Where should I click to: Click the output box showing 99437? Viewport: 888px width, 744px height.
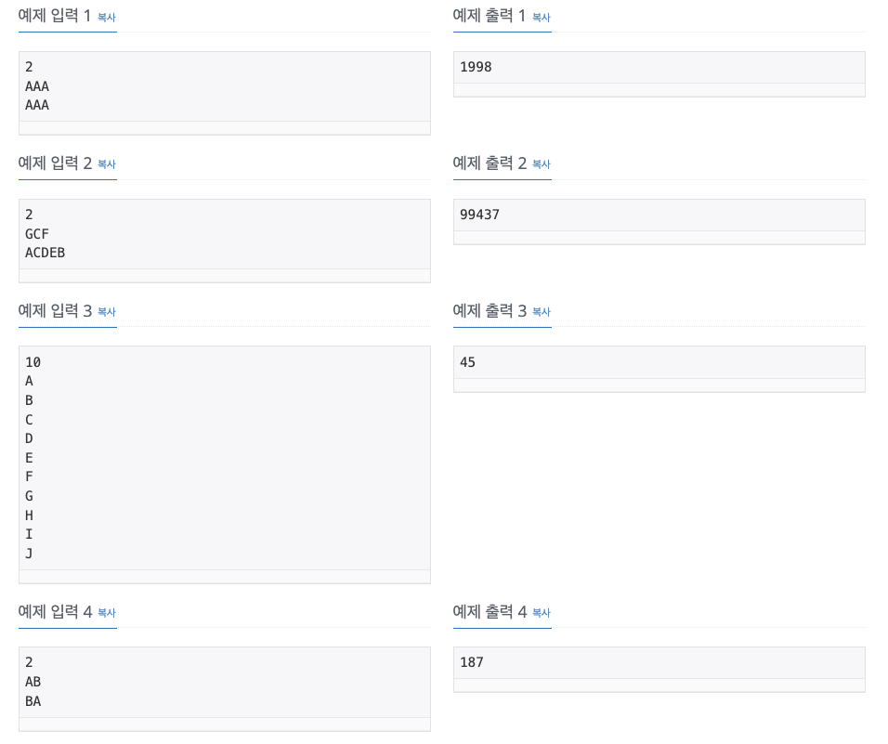[x=659, y=215]
